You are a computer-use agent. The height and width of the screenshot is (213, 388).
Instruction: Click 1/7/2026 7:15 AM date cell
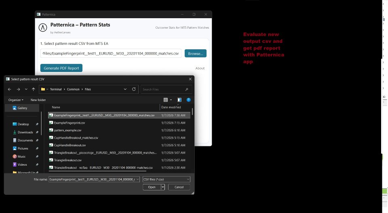tap(173, 123)
